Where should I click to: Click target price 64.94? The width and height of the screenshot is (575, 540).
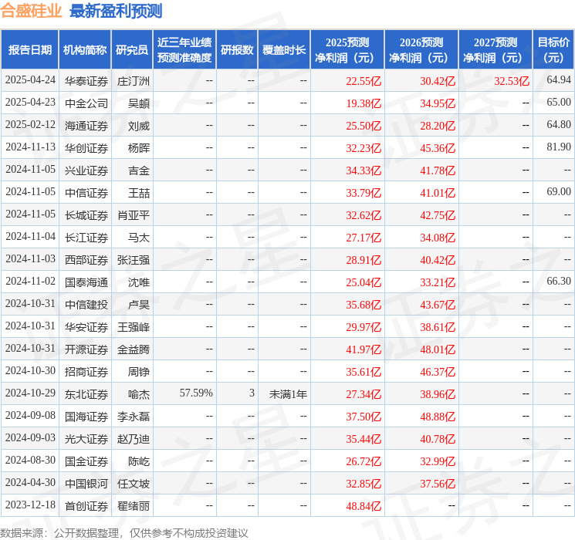[559, 80]
